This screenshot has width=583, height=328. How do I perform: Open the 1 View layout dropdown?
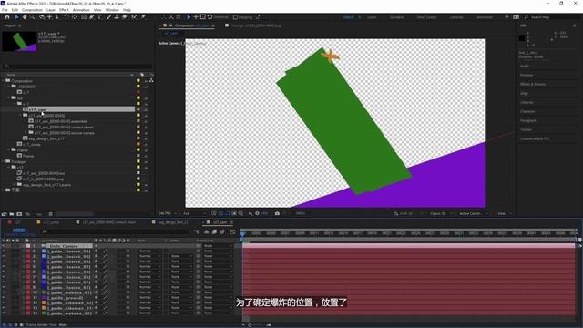503,213
